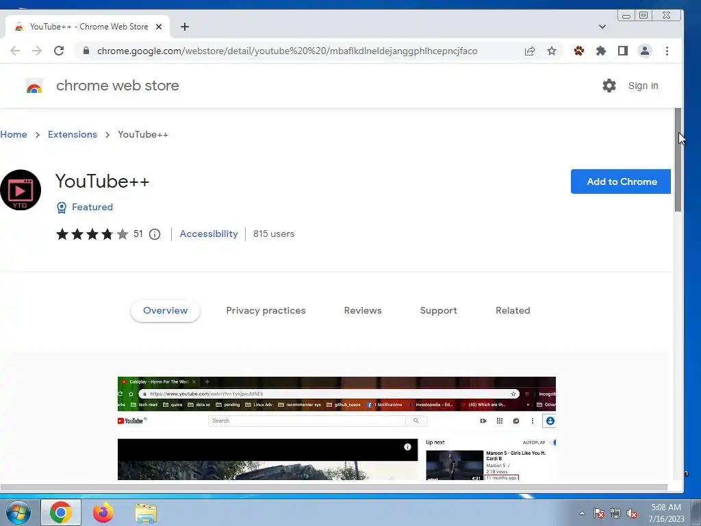Screen dimensions: 701x526
Task: Click the Add to Chrome button
Action: pos(621,181)
